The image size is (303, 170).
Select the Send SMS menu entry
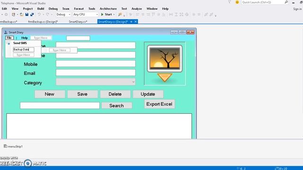point(20,43)
